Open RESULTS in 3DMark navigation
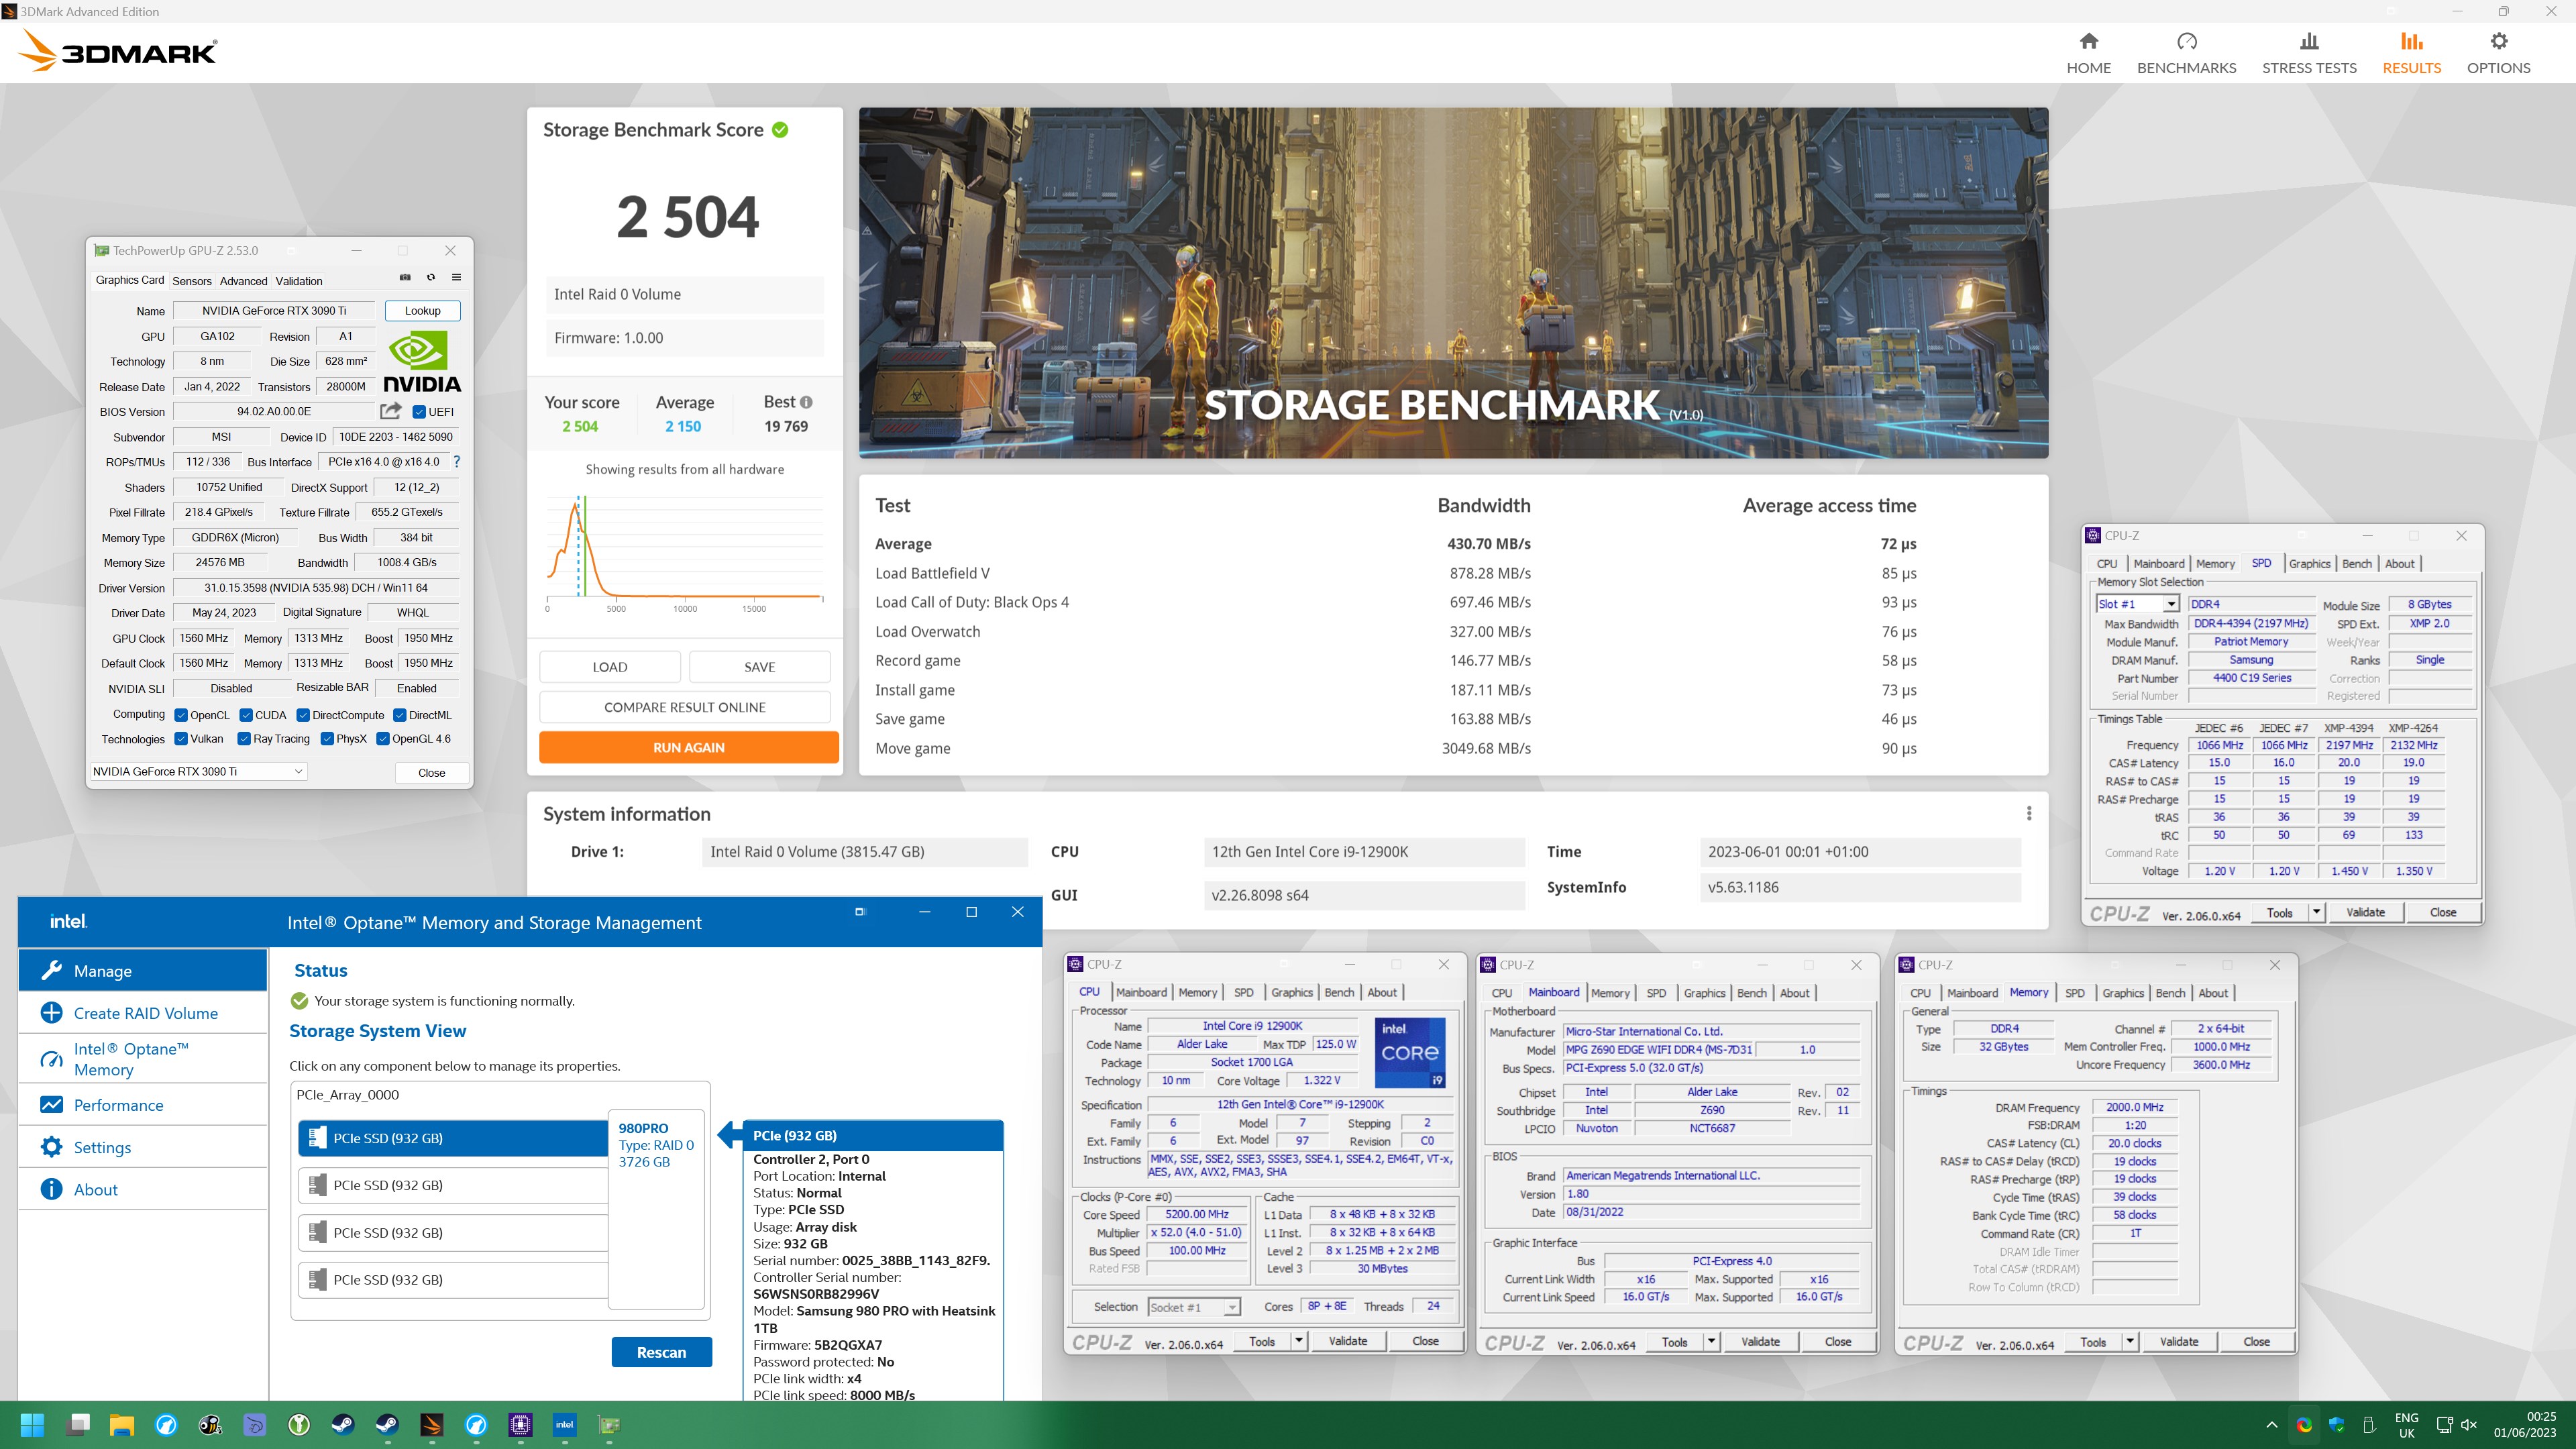The height and width of the screenshot is (1449, 2576). tap(2411, 53)
